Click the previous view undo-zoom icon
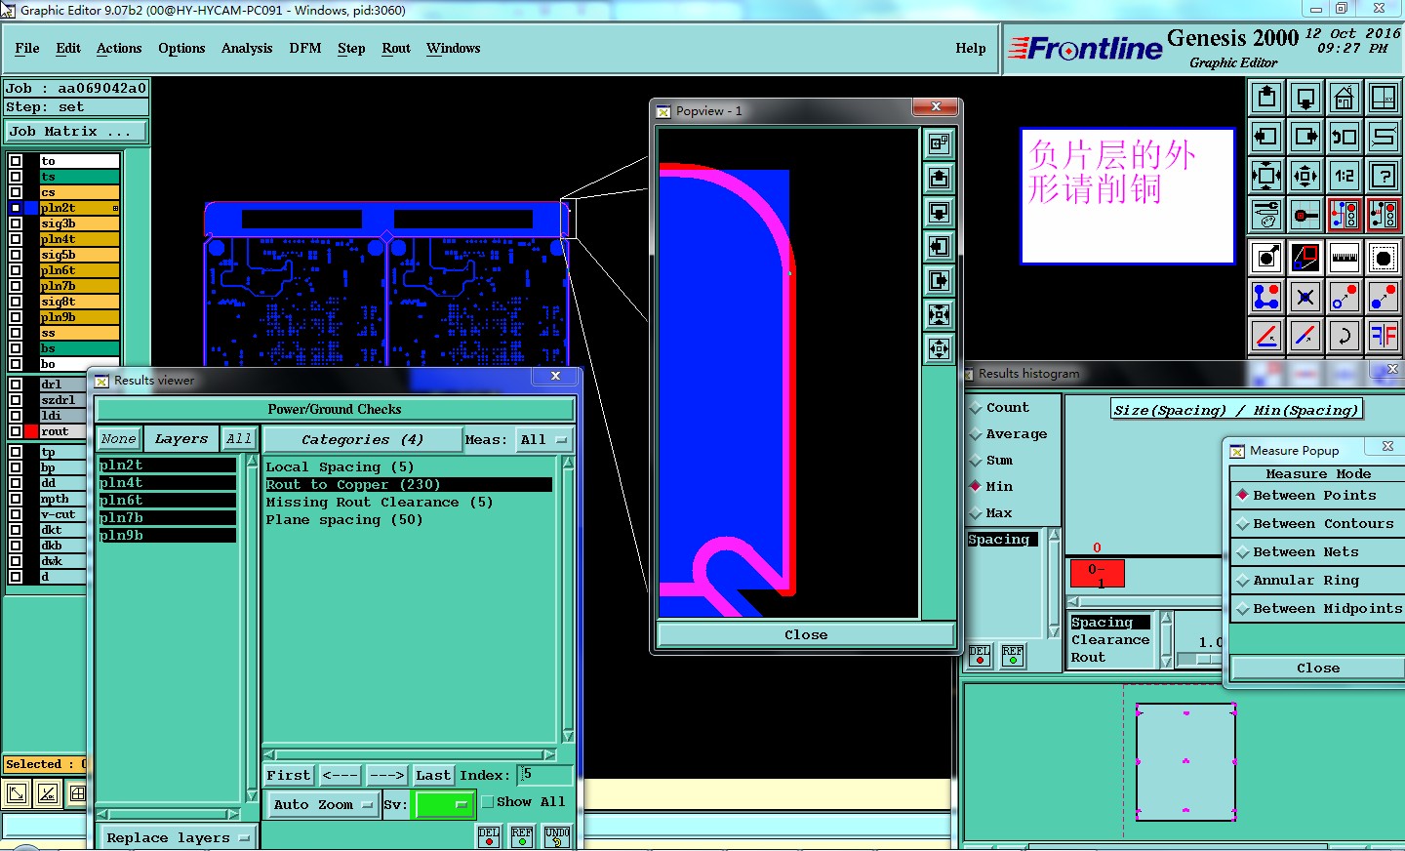The width and height of the screenshot is (1405, 851). point(1345,137)
